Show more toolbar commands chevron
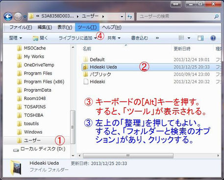The height and width of the screenshot is (180, 224). click(157, 38)
